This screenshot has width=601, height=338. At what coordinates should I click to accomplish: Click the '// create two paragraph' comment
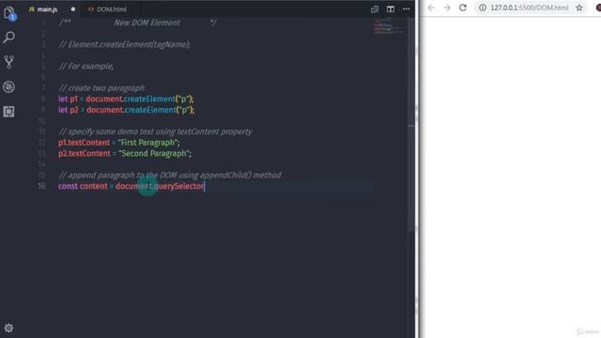click(x=101, y=88)
